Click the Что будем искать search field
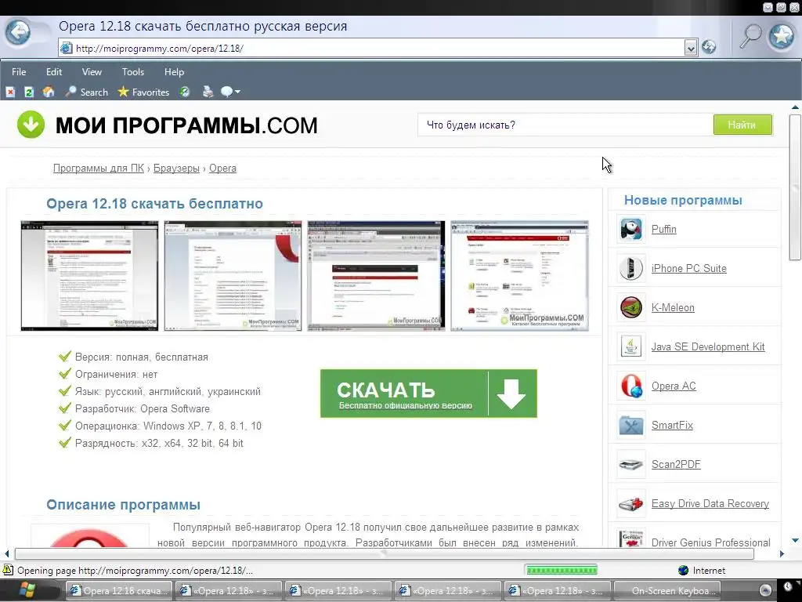The width and height of the screenshot is (802, 602). [565, 125]
